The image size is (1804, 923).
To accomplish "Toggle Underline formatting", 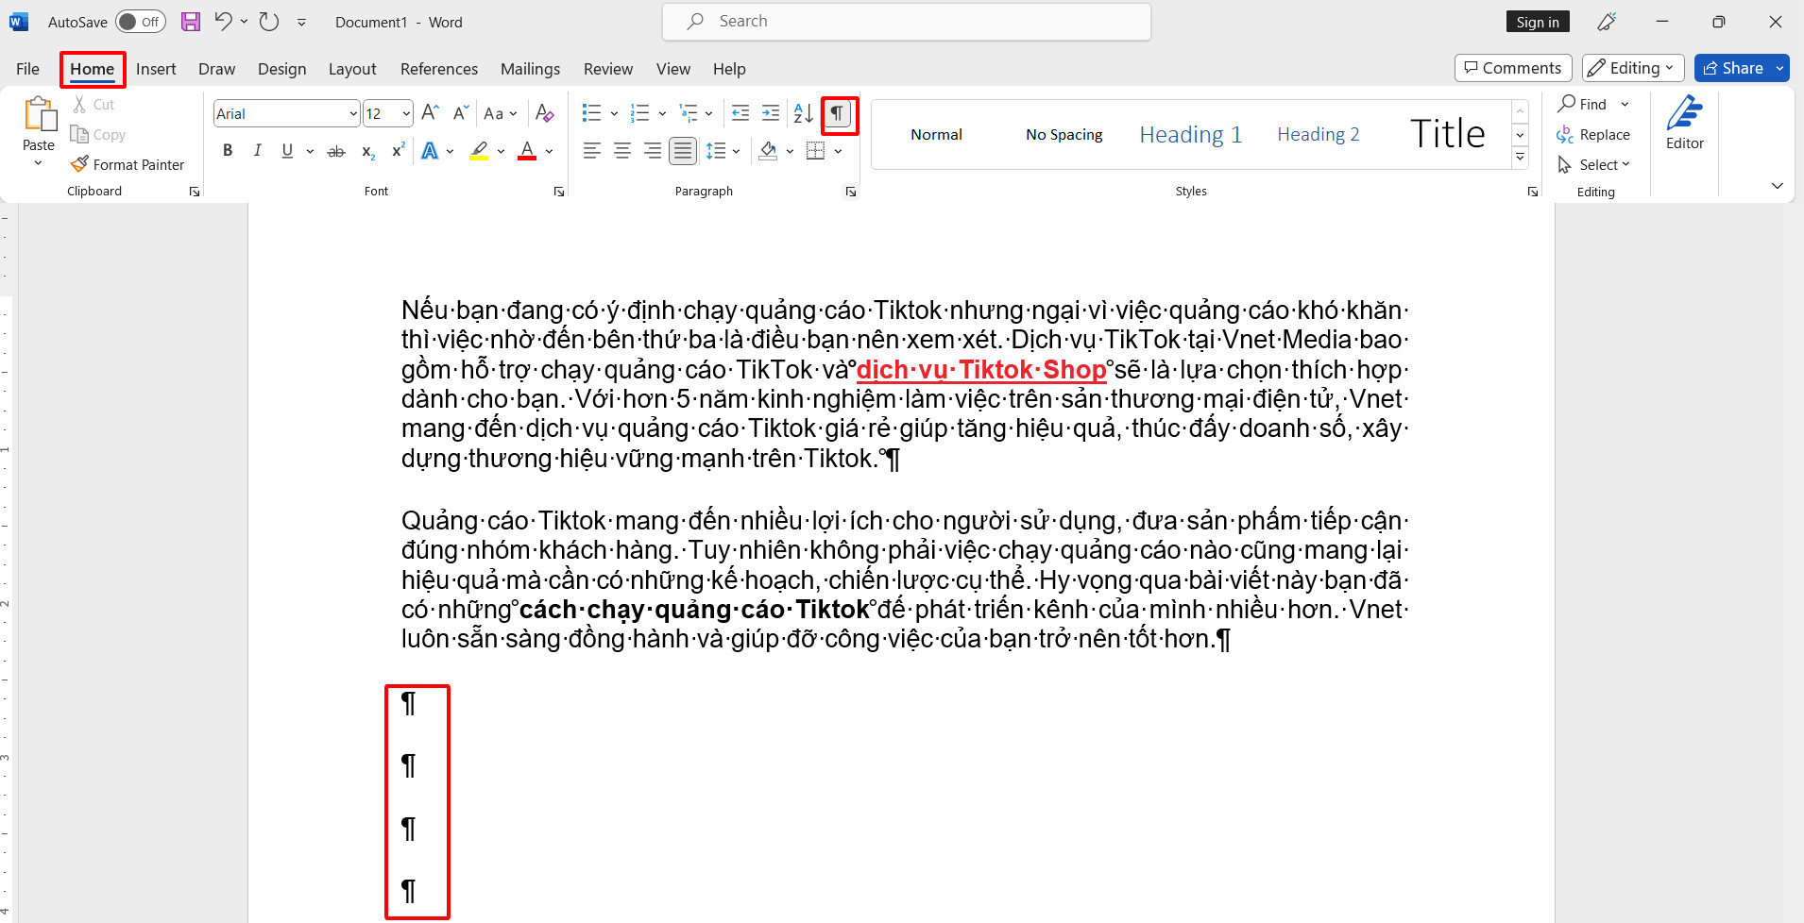I will [x=287, y=150].
